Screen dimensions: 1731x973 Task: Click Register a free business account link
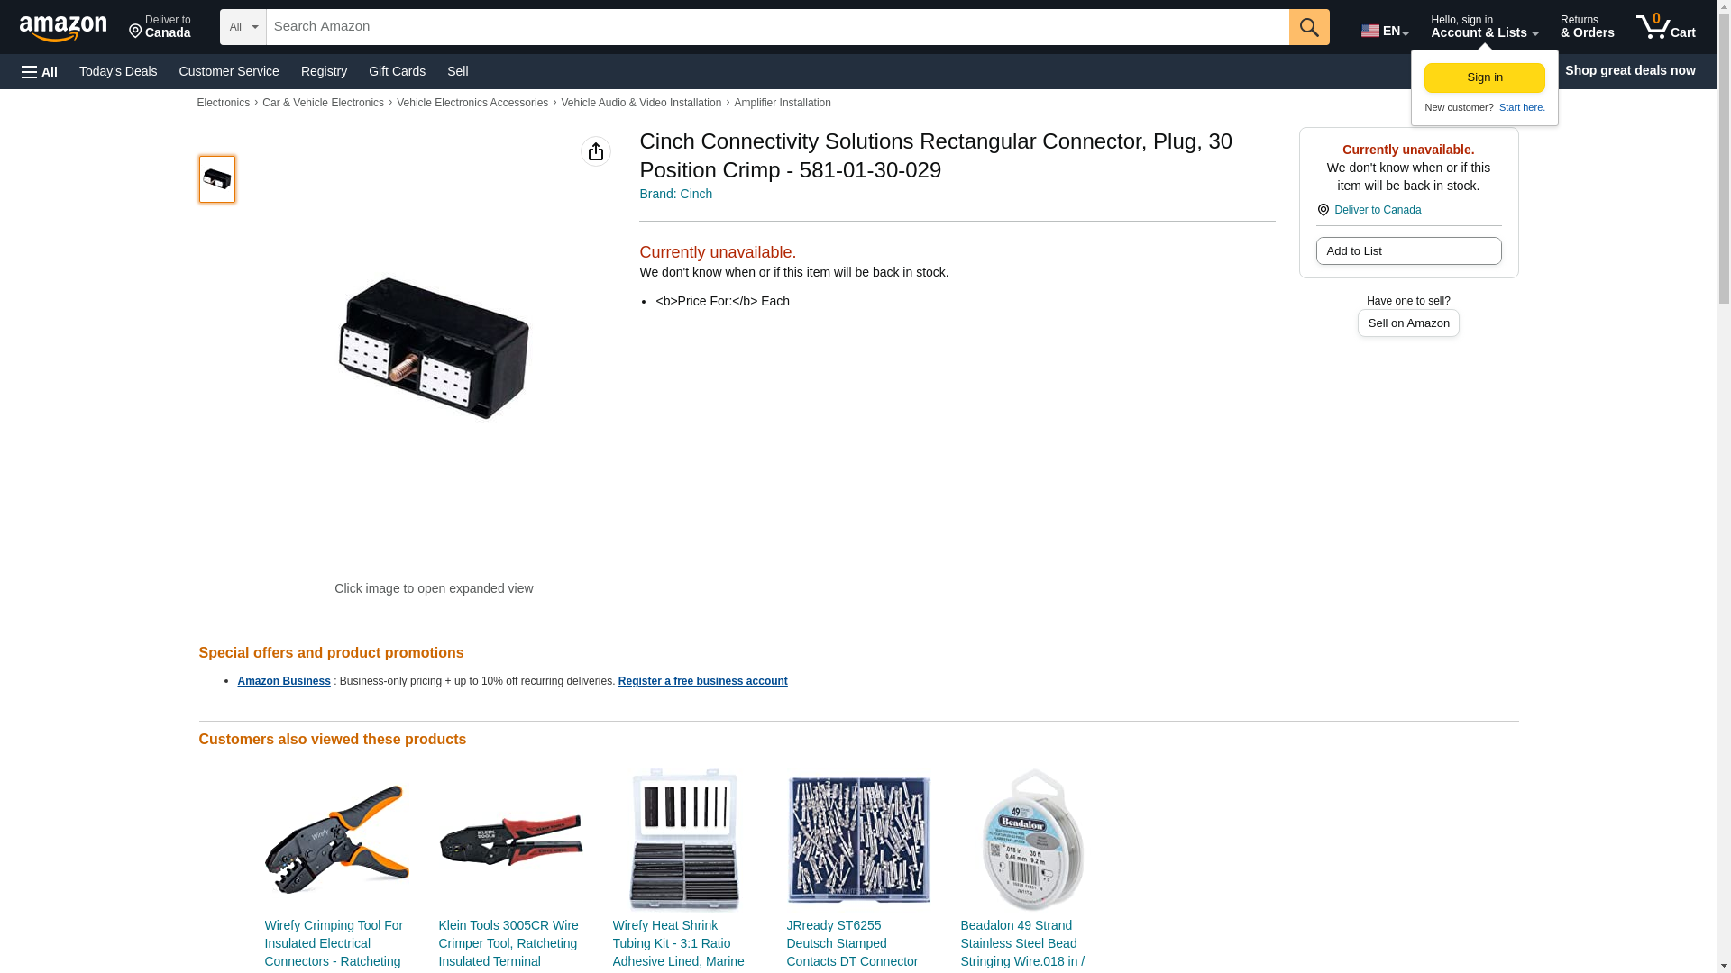(702, 681)
